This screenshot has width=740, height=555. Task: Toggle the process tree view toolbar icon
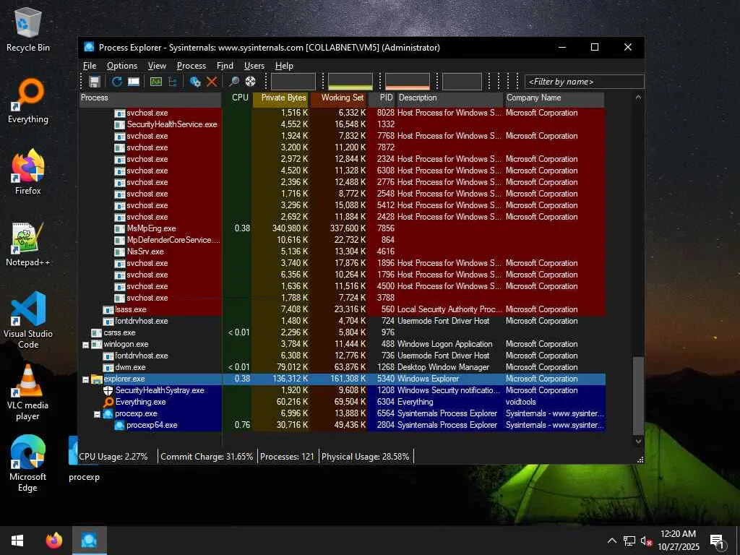[x=173, y=82]
